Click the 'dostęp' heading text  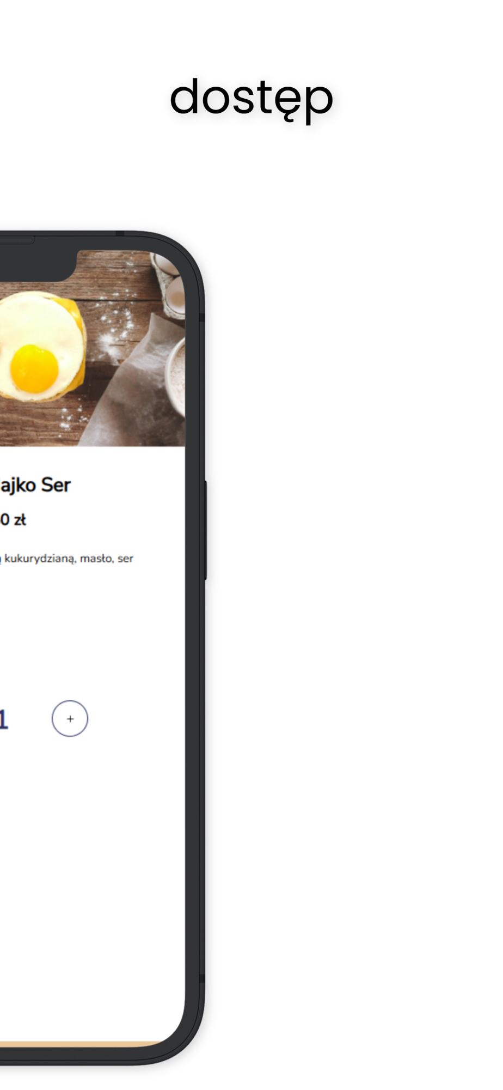251,99
